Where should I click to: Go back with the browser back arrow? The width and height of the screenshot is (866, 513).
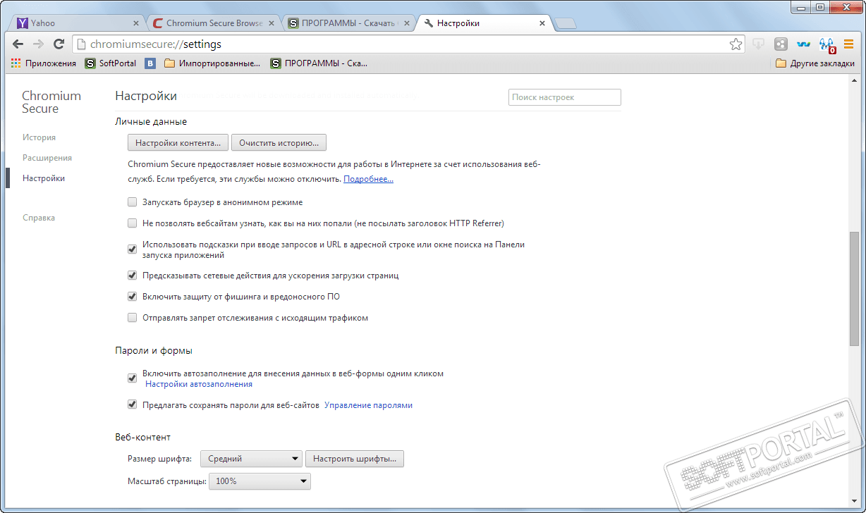click(x=19, y=44)
